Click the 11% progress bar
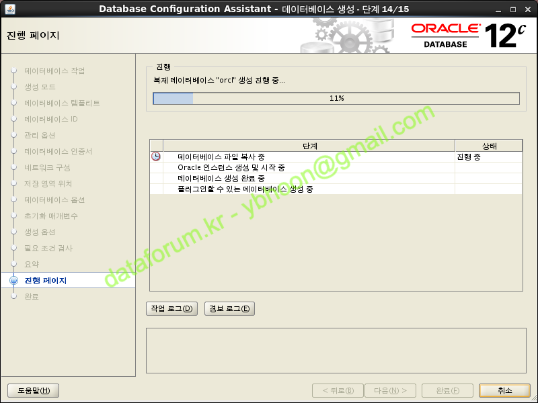This screenshot has height=403, width=538. point(336,99)
